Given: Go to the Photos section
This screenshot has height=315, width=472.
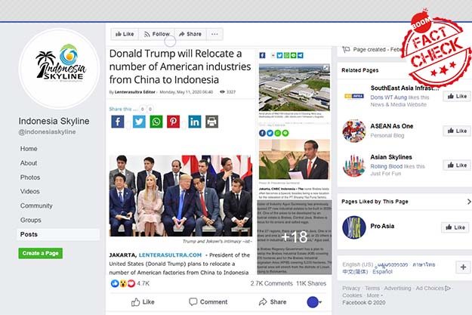Looking at the screenshot, I should point(30,178).
